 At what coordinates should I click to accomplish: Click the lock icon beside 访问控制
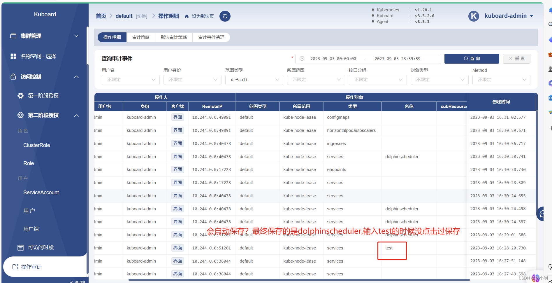[13, 77]
